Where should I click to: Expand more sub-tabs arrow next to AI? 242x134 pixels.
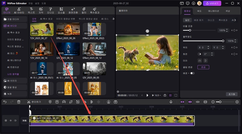(x=235, y=20)
